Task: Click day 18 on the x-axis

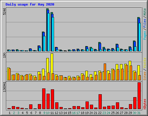Action: pyautogui.click(x=82, y=113)
